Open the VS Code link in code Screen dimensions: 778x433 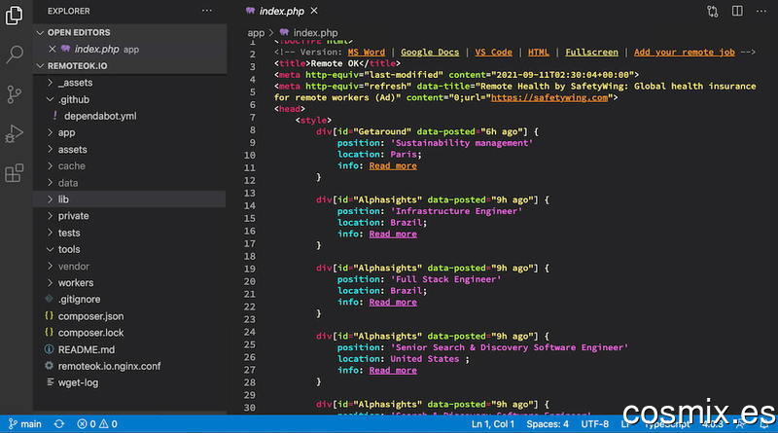[493, 53]
